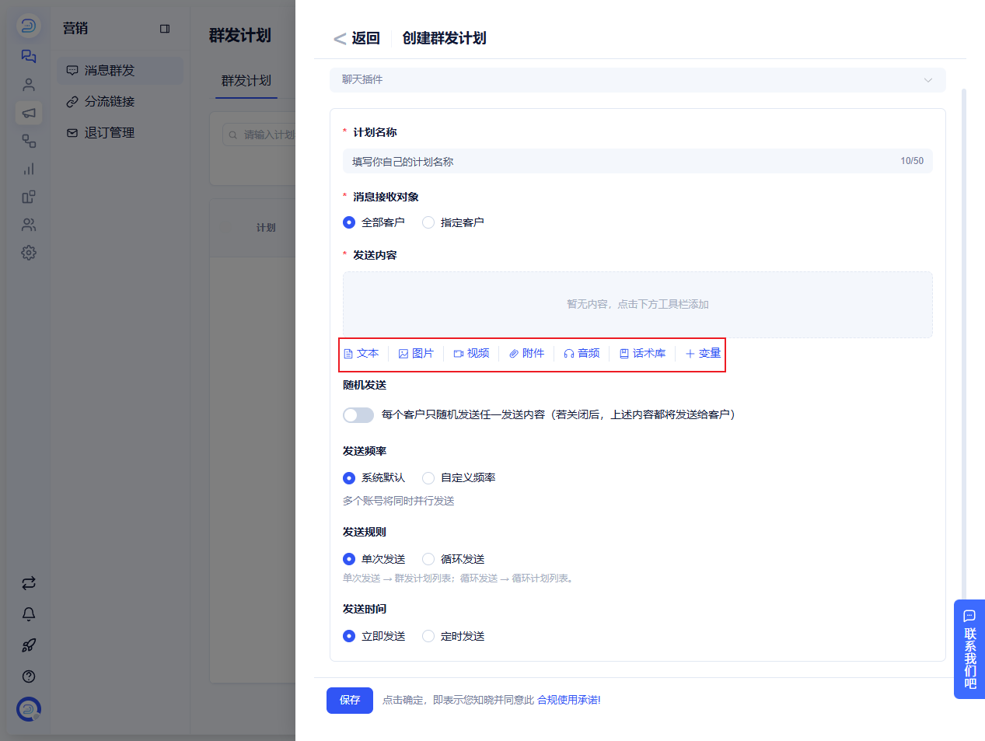Open the user avatar at sidebar bottom

tap(29, 709)
